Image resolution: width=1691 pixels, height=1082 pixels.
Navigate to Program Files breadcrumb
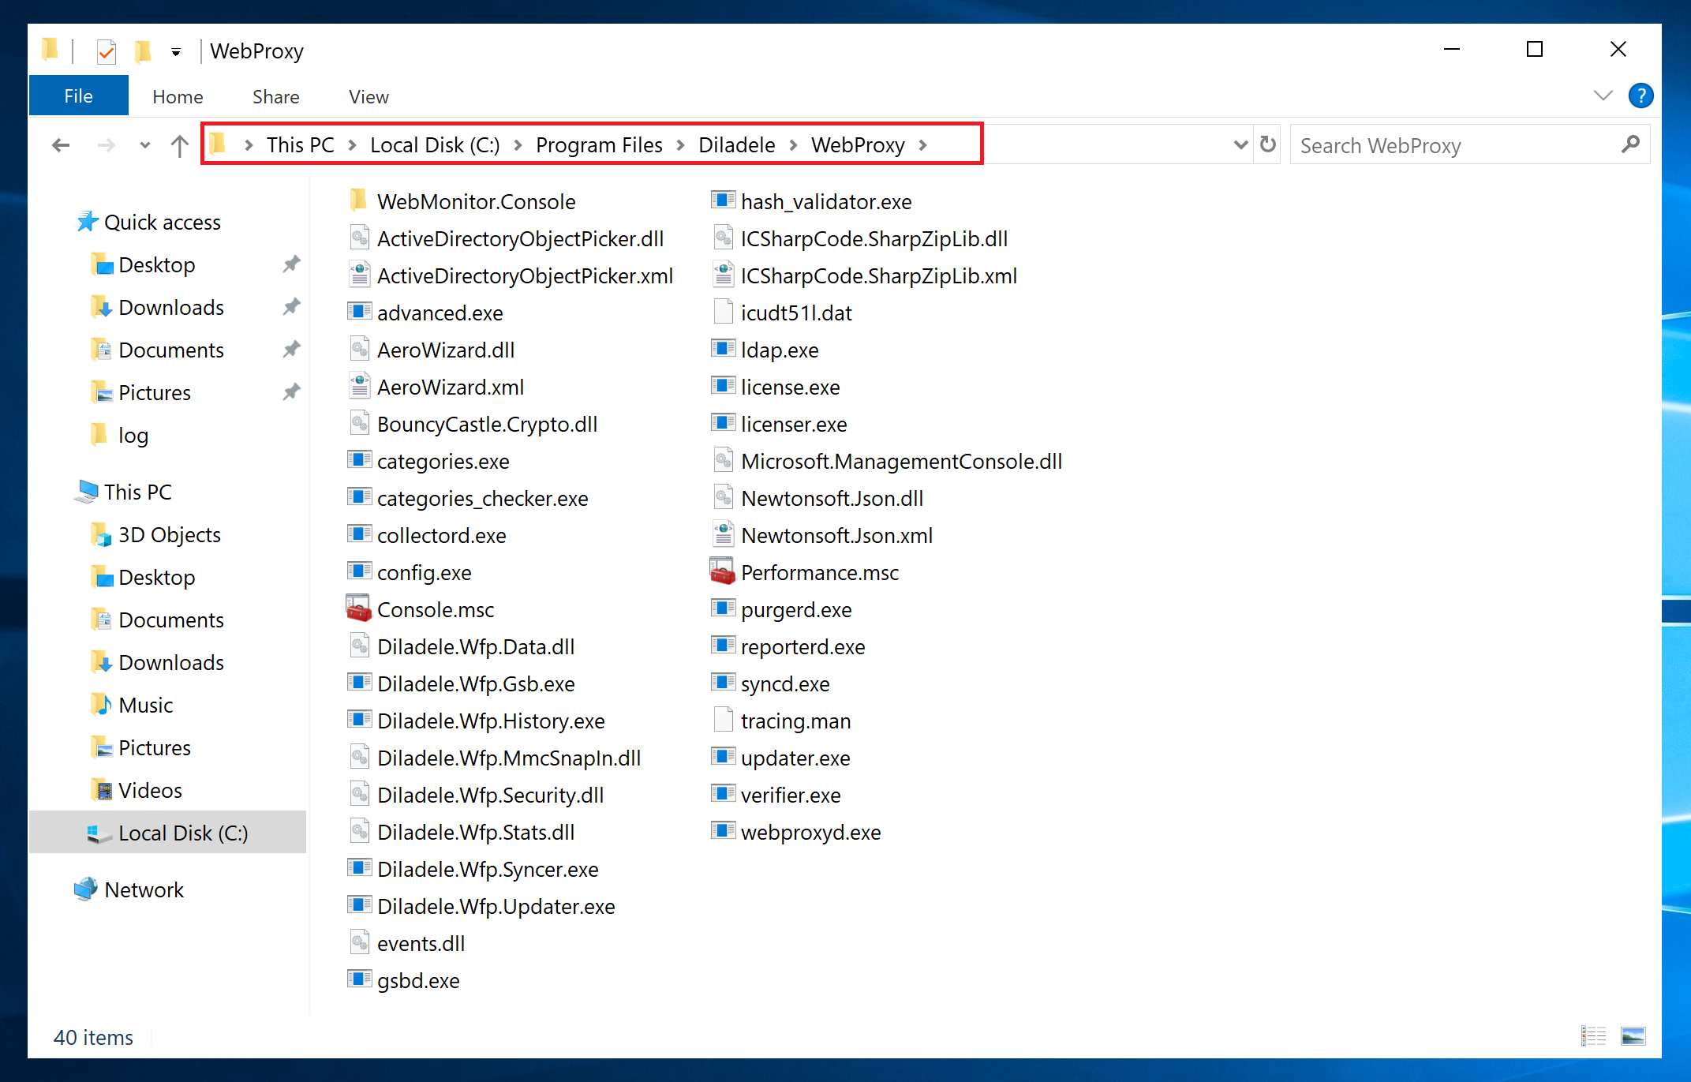point(599,145)
